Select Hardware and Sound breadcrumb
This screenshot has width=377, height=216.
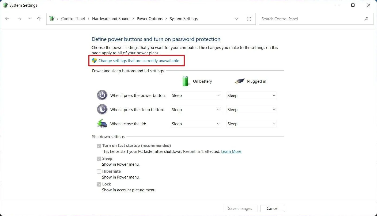point(111,19)
